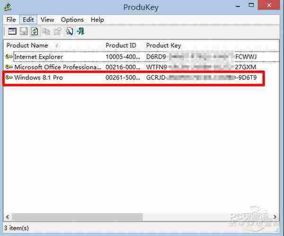Click Product ID 00261-500... cell
Screen dimensions: 284x236
(x=123, y=78)
